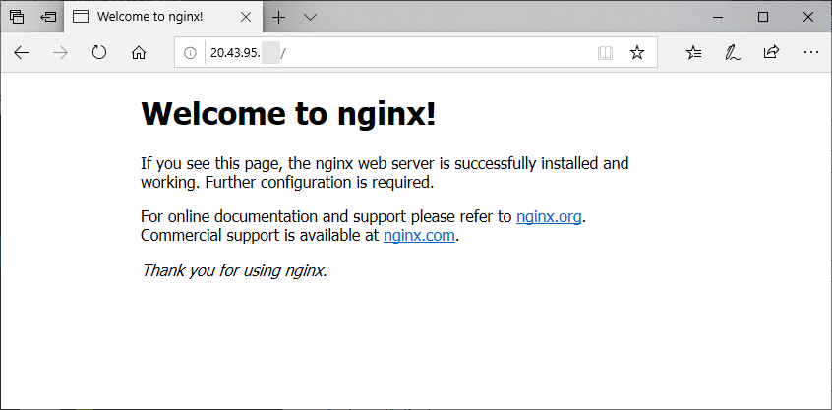832x410 pixels.
Task: Add this page to favorites star
Action: point(636,52)
